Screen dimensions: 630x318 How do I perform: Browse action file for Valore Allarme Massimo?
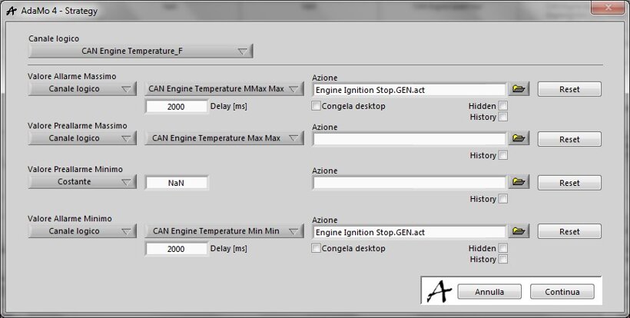tap(520, 89)
